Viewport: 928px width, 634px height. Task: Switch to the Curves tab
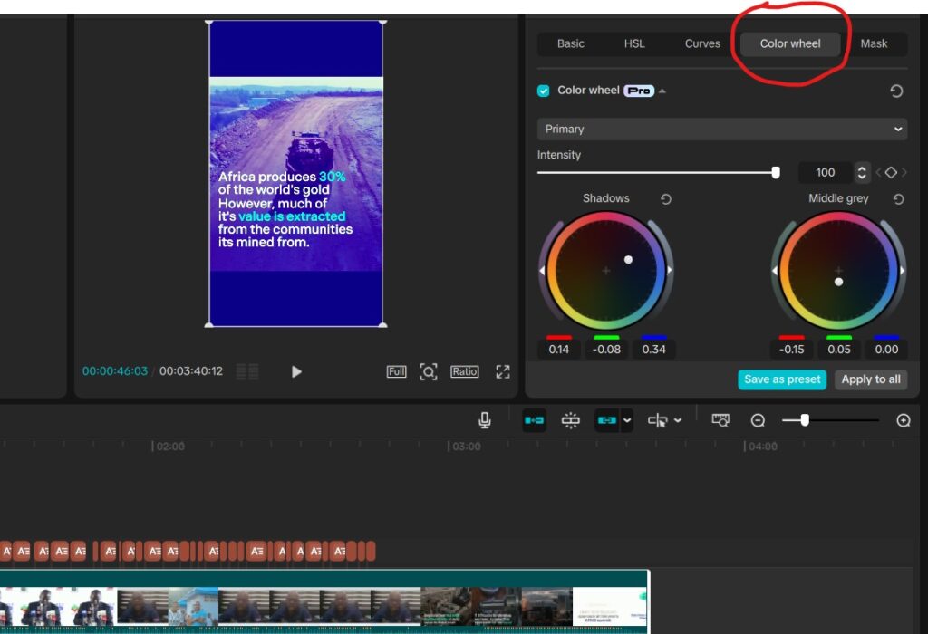pos(702,43)
